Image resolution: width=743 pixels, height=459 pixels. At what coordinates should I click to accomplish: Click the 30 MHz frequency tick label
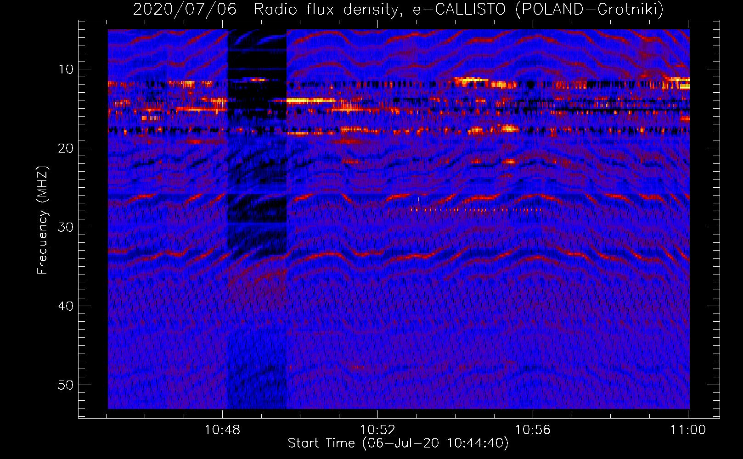(66, 227)
